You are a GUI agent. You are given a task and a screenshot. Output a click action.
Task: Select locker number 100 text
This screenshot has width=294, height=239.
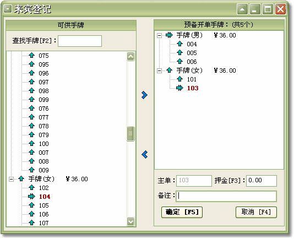coord(43,144)
